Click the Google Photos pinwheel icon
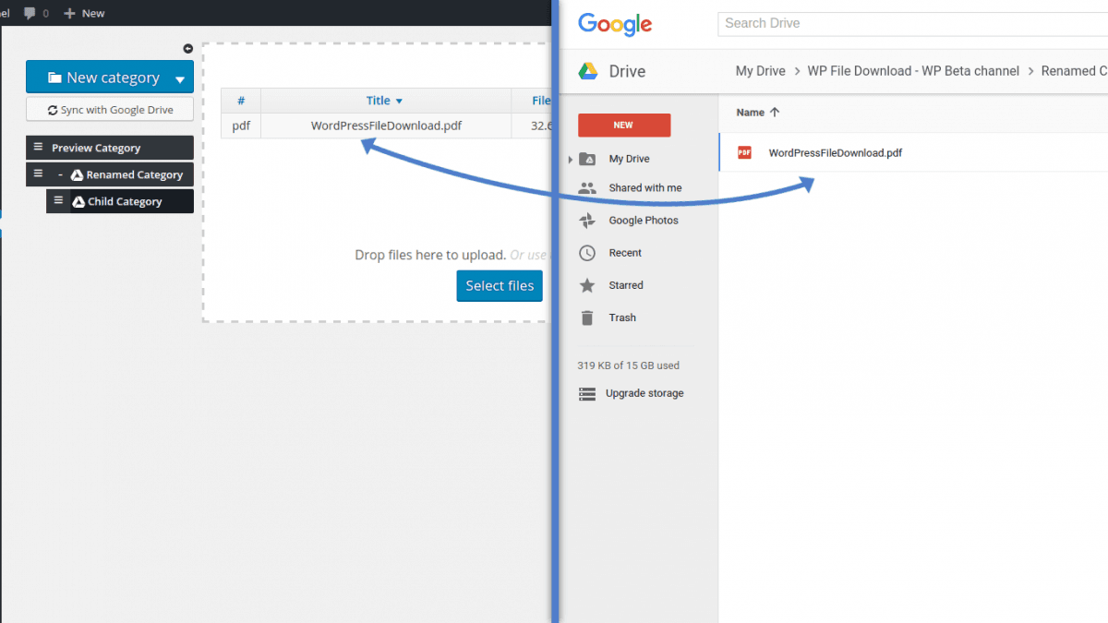The height and width of the screenshot is (623, 1108). (587, 221)
